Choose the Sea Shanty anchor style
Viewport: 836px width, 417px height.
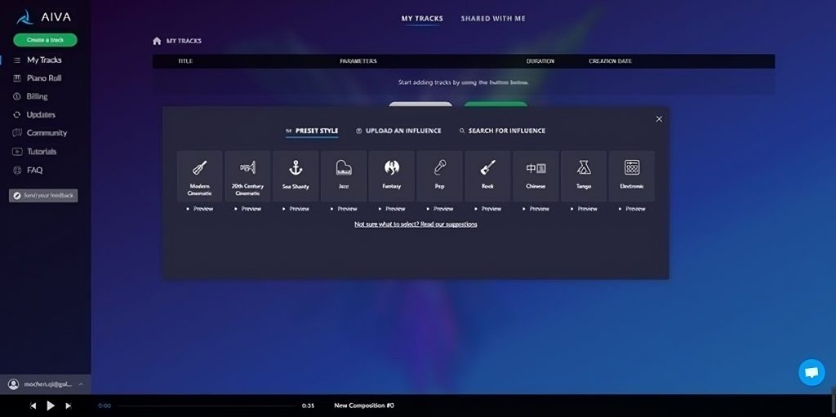(296, 176)
